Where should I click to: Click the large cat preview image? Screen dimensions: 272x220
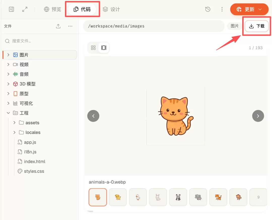[x=176, y=116]
